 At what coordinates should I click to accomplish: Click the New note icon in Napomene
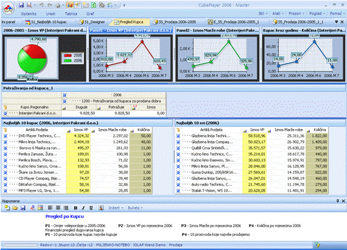pos(7,207)
